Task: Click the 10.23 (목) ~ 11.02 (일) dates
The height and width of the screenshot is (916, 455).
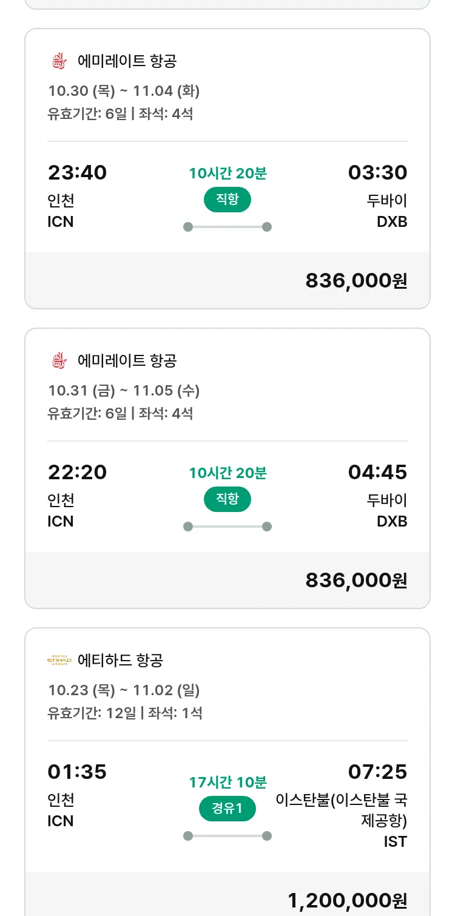Action: pos(124,690)
